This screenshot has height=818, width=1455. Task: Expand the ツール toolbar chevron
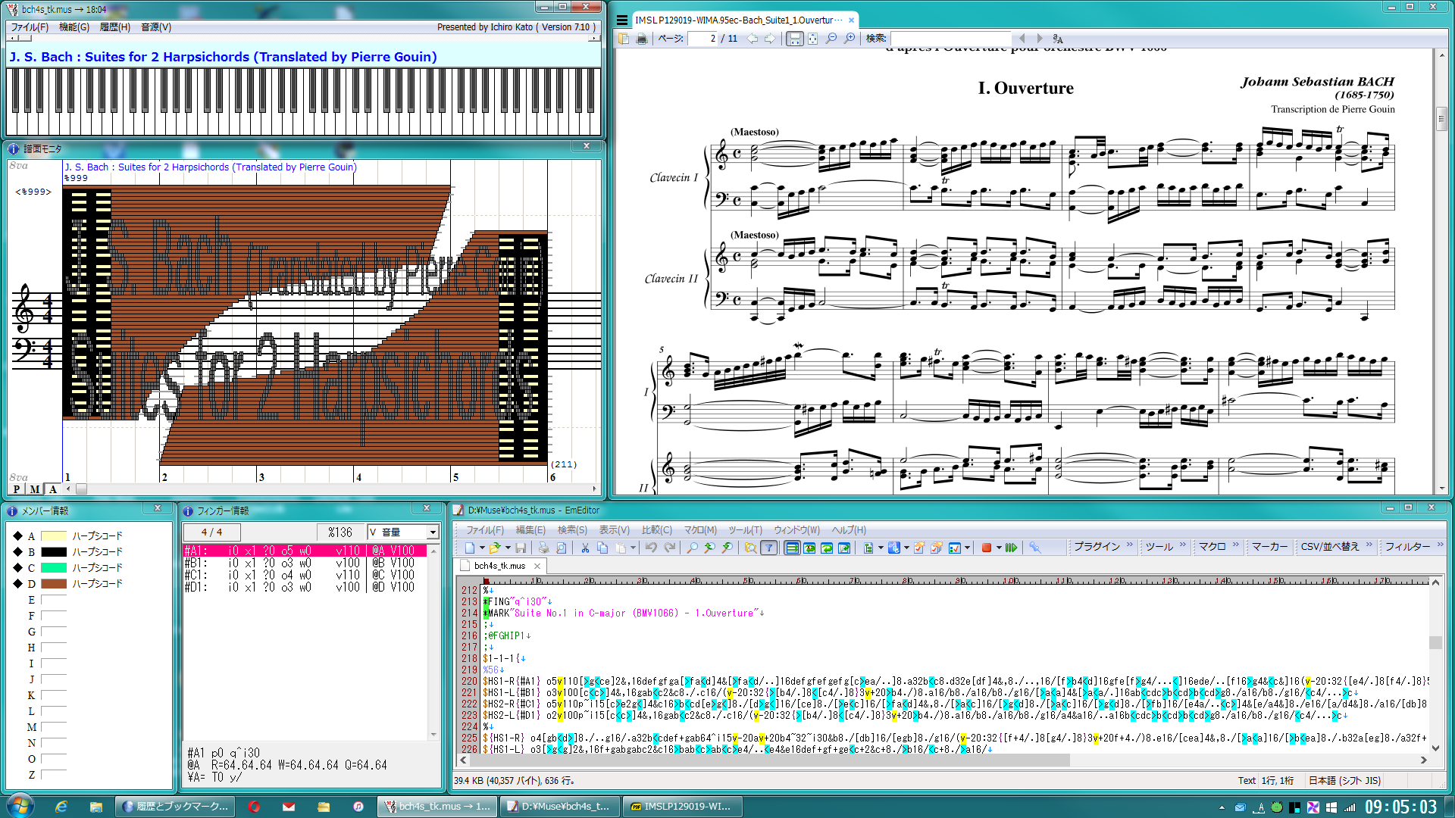[x=1183, y=545]
